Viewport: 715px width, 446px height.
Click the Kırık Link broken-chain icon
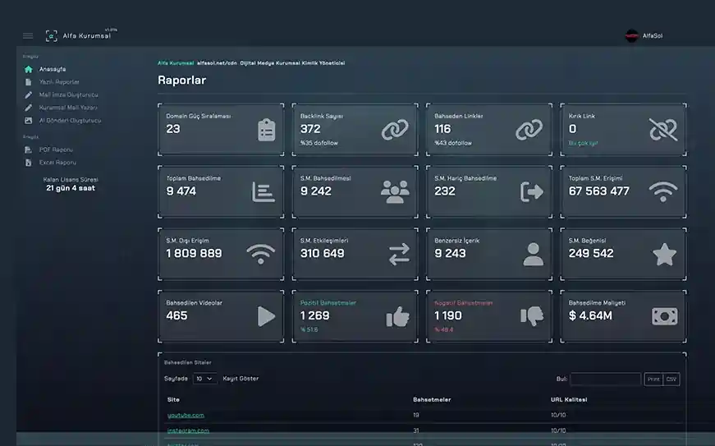tap(663, 130)
